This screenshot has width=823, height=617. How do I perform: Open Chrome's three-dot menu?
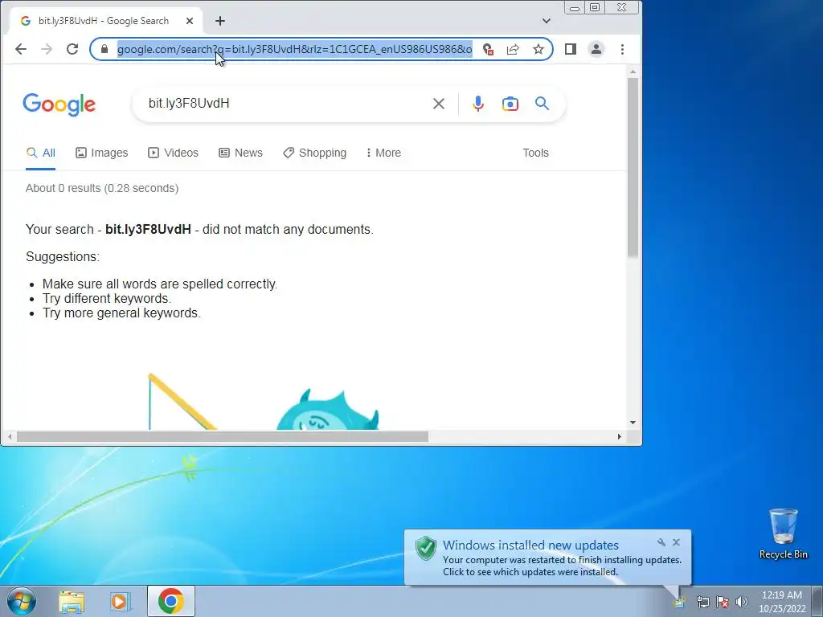pos(623,49)
